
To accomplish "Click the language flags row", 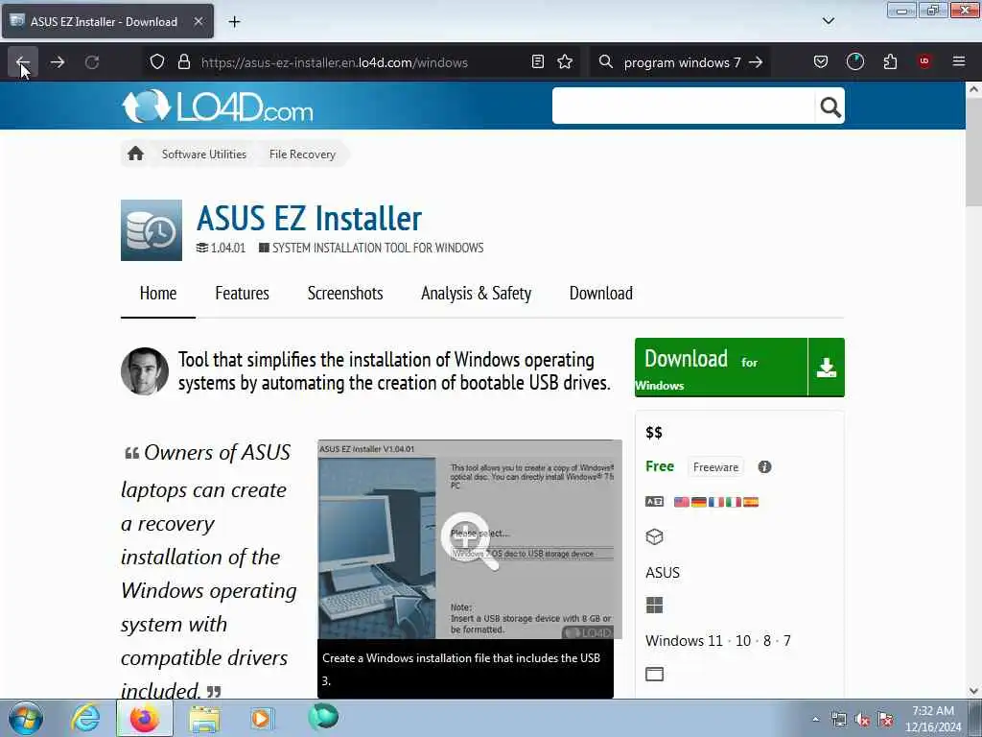I will 715,501.
